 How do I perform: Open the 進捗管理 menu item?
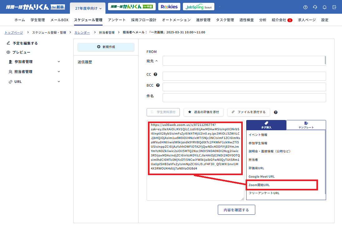[203, 20]
